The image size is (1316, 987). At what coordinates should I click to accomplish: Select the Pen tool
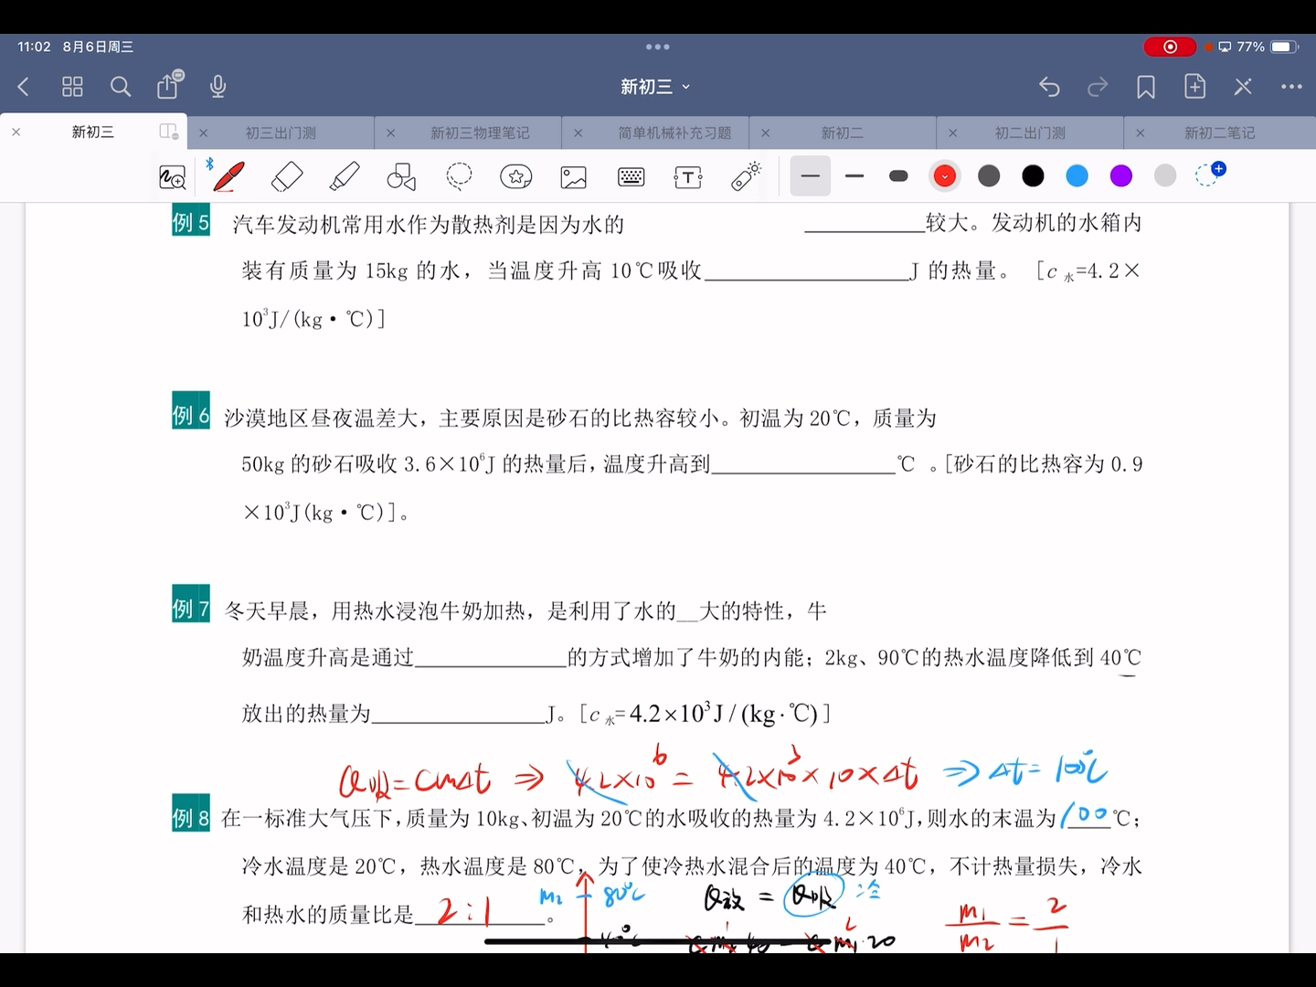tap(228, 176)
